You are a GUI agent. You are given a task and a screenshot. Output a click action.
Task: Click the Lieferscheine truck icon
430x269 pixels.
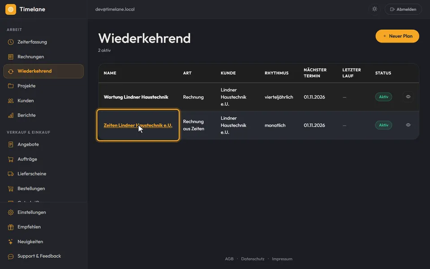pyautogui.click(x=11, y=174)
